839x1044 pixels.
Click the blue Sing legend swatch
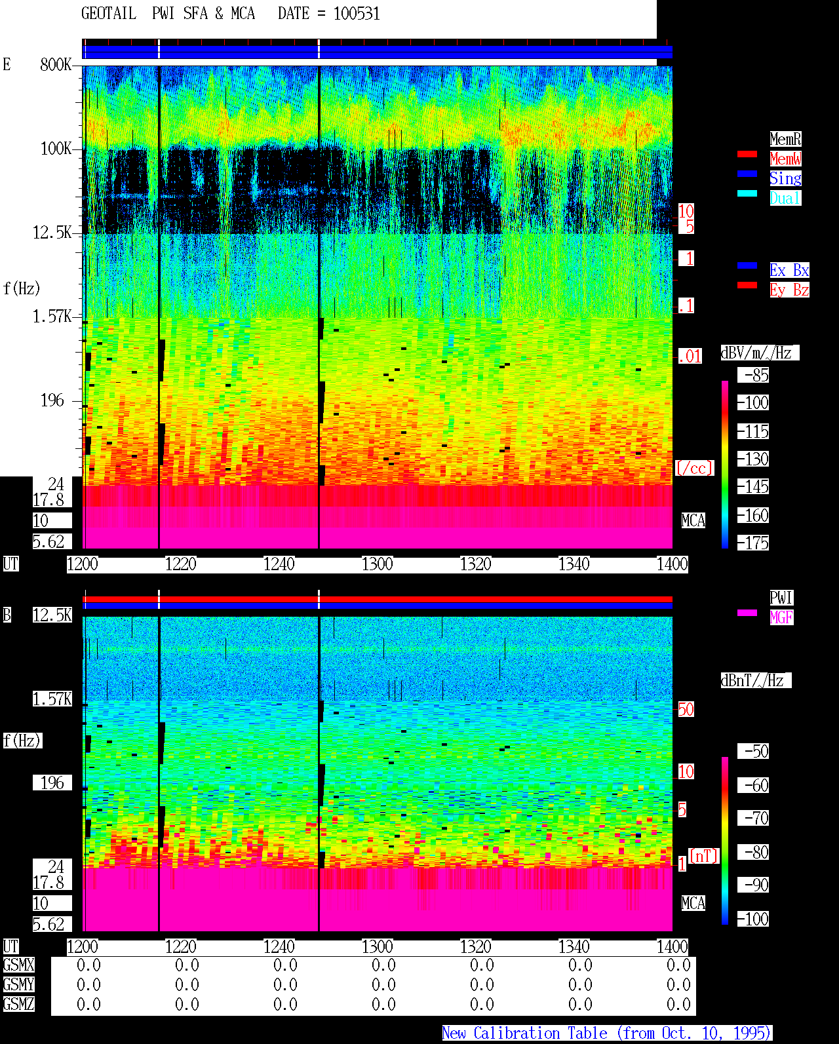(x=747, y=174)
